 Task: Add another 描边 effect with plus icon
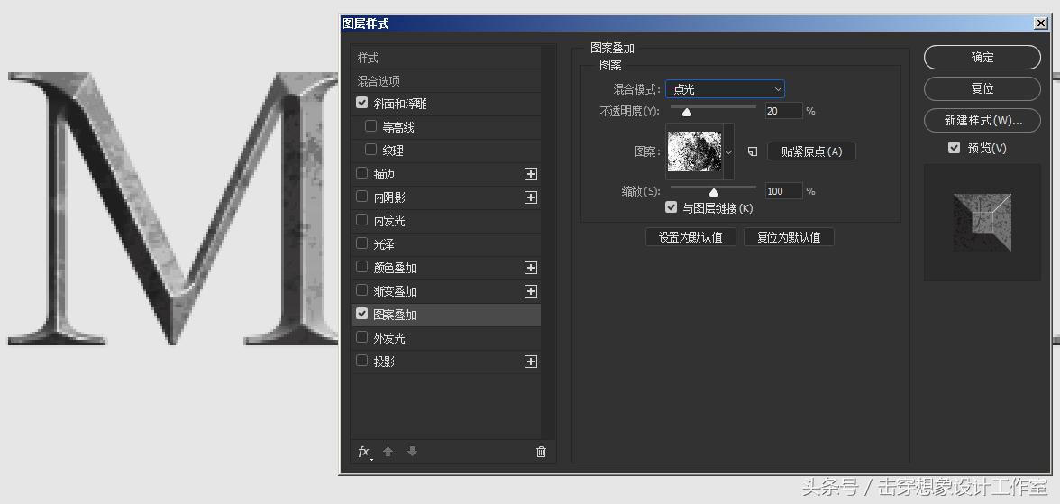[531, 175]
